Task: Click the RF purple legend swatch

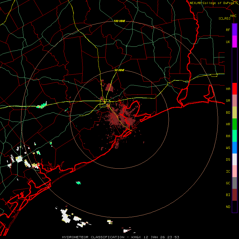Action: pyautogui.click(x=234, y=30)
